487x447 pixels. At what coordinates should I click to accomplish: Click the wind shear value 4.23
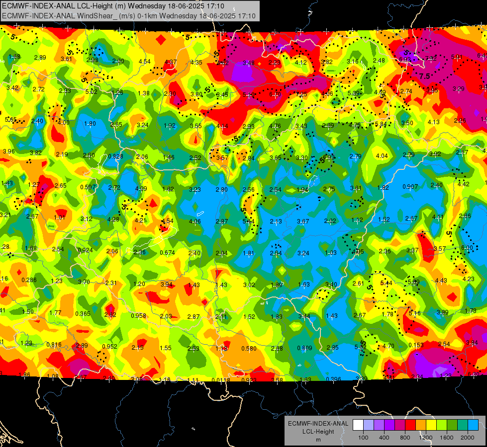469,279
